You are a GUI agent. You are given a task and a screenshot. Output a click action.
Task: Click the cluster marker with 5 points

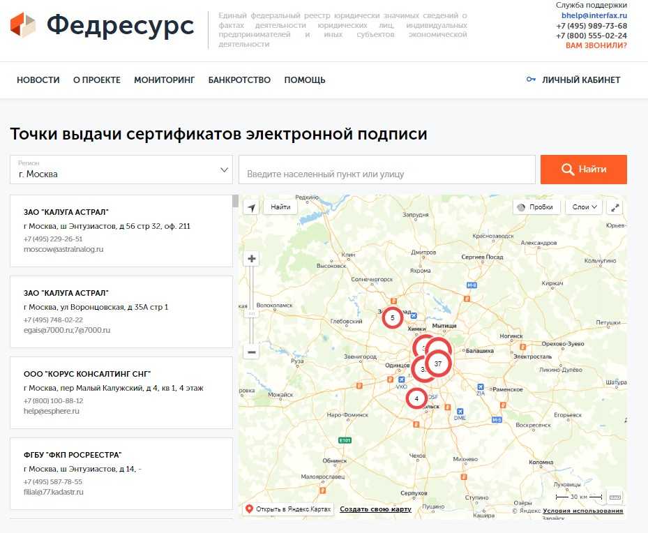393,318
